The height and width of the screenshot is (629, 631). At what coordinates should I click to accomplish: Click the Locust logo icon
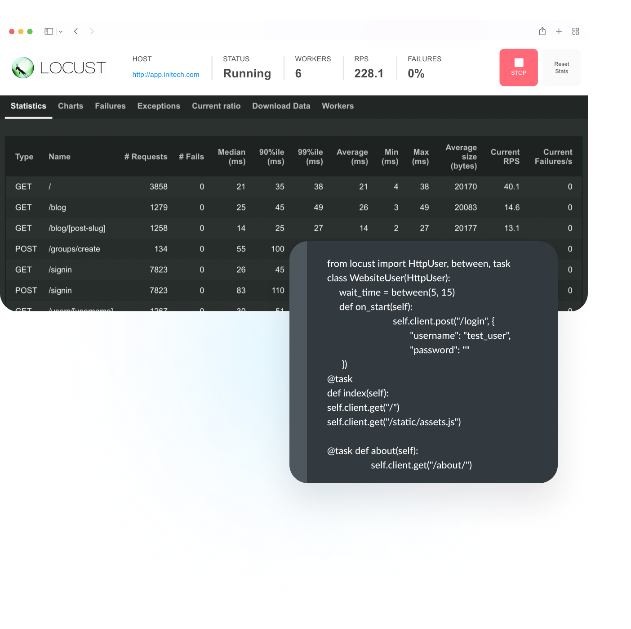pyautogui.click(x=23, y=68)
